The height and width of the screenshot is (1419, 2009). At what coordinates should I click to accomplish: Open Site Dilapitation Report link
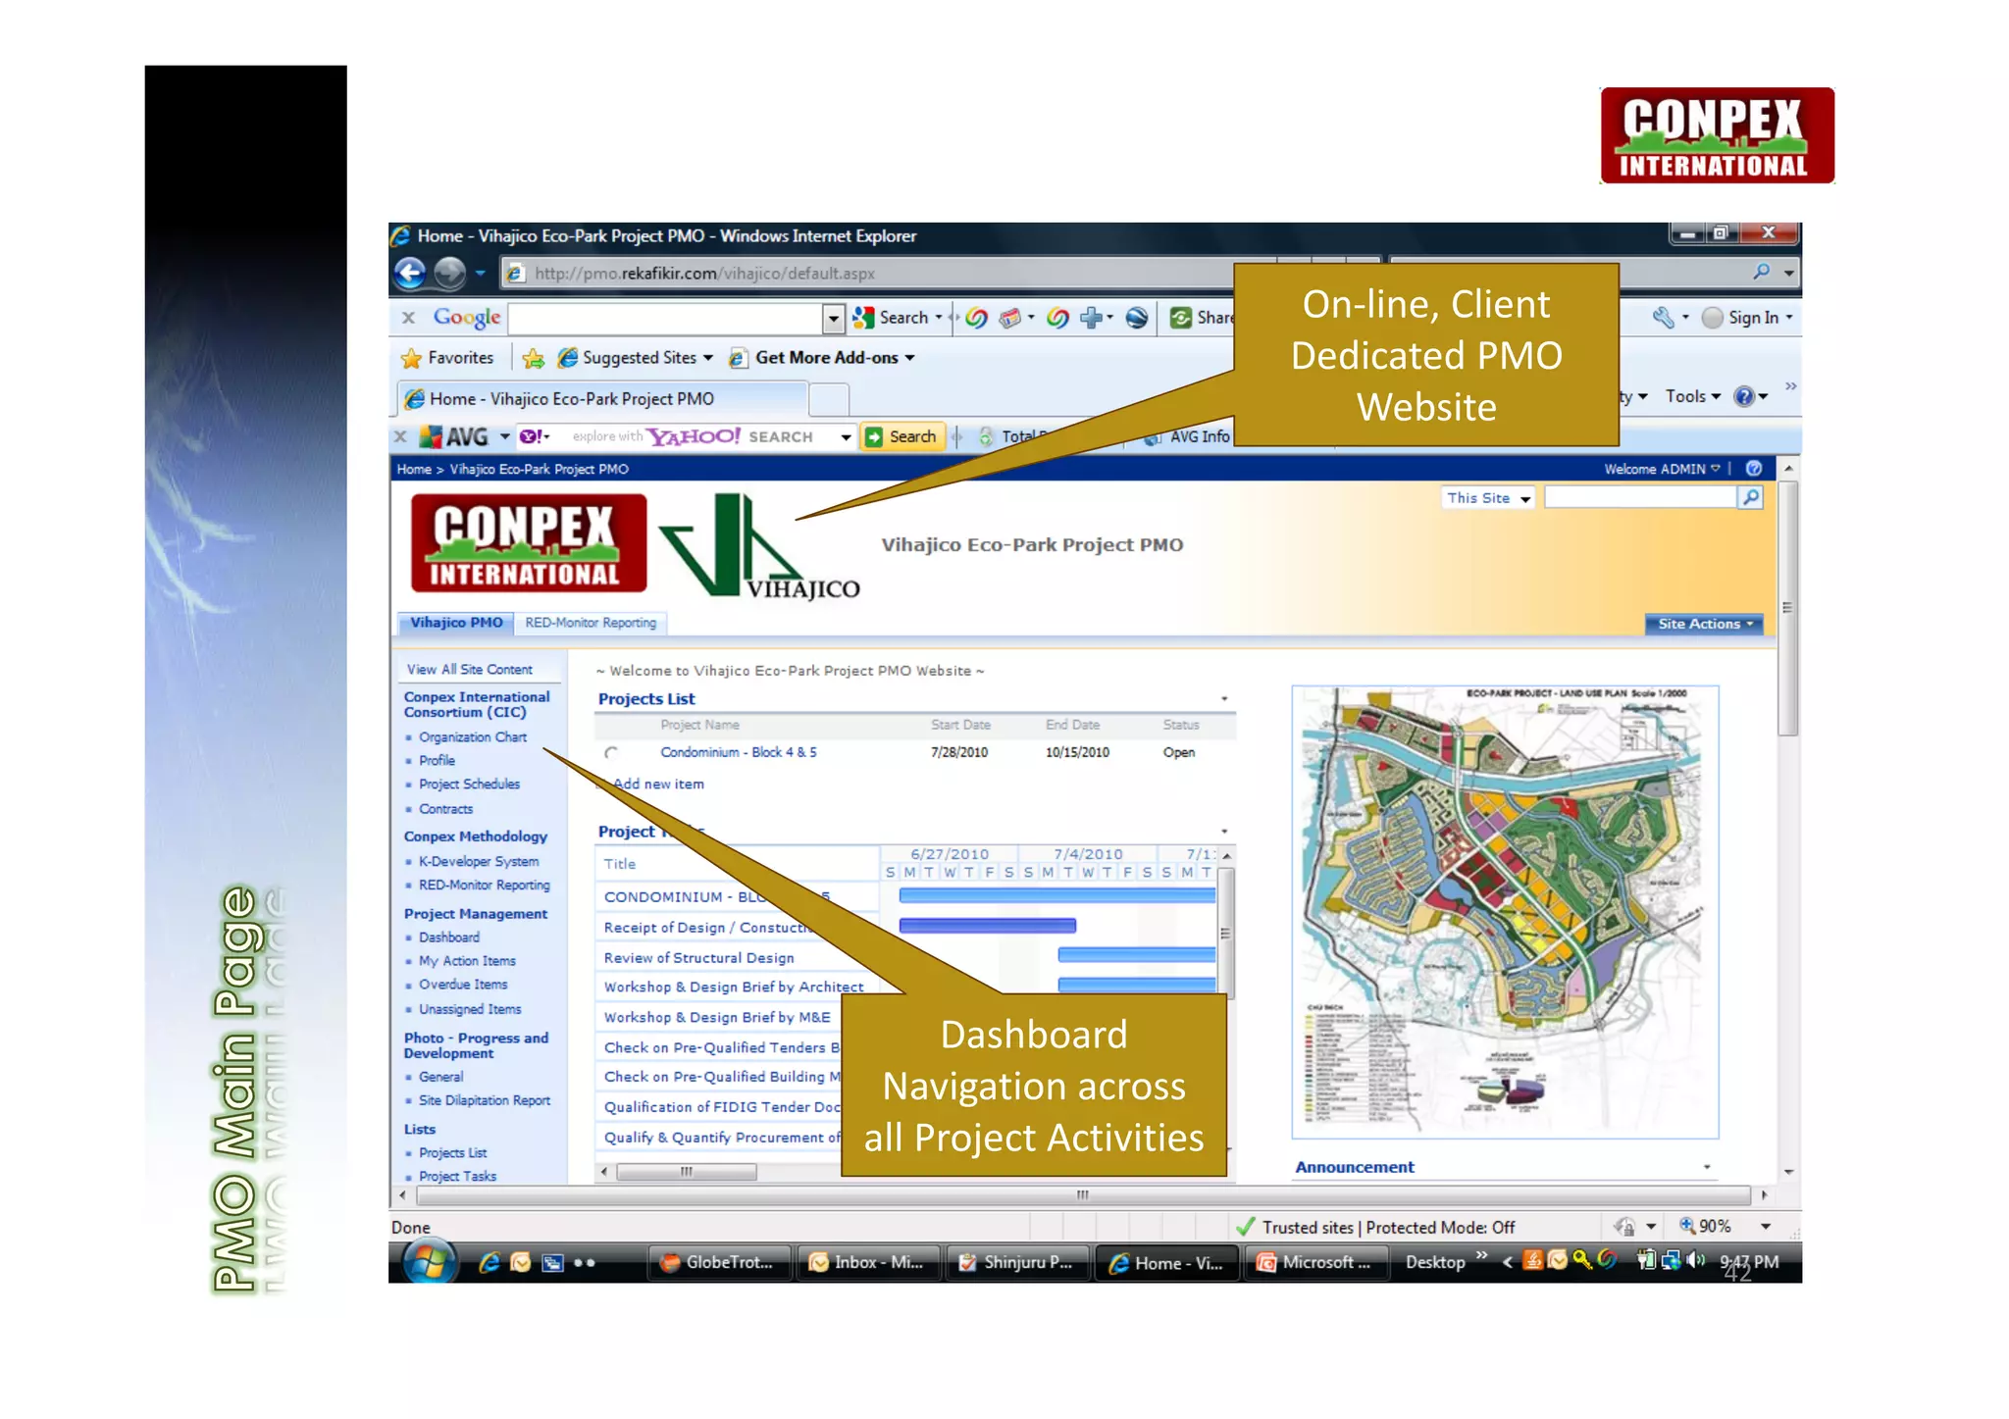[x=485, y=1100]
